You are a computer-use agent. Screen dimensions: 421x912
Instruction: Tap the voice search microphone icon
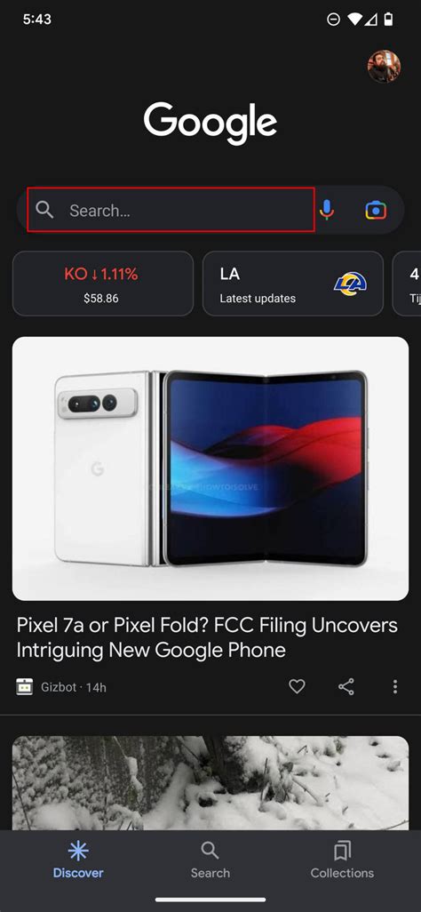[x=327, y=210]
